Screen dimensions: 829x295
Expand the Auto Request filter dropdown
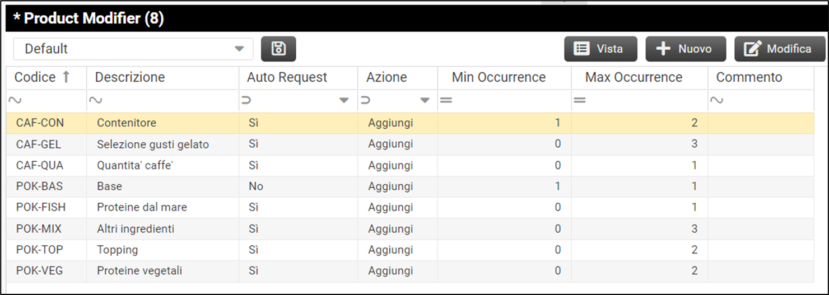344,101
